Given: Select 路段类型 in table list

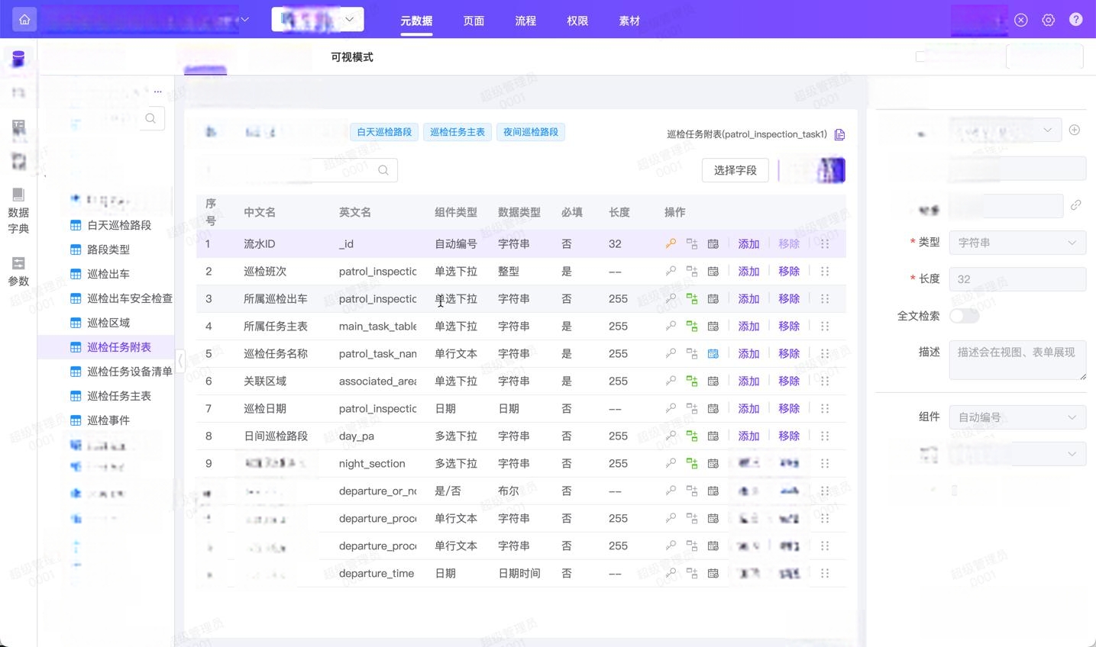Looking at the screenshot, I should click(x=108, y=249).
